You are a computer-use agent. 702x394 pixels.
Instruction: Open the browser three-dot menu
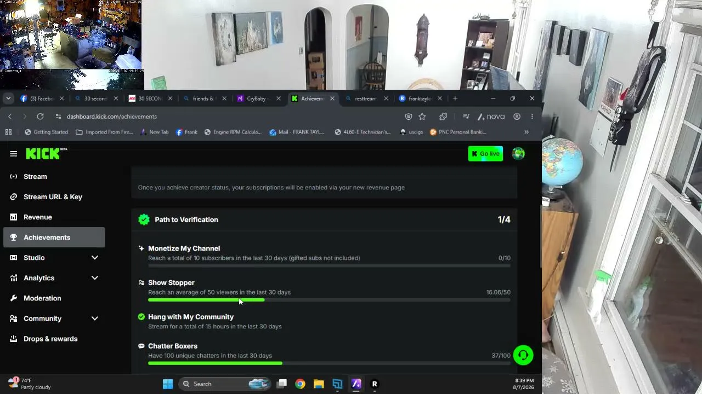click(532, 117)
